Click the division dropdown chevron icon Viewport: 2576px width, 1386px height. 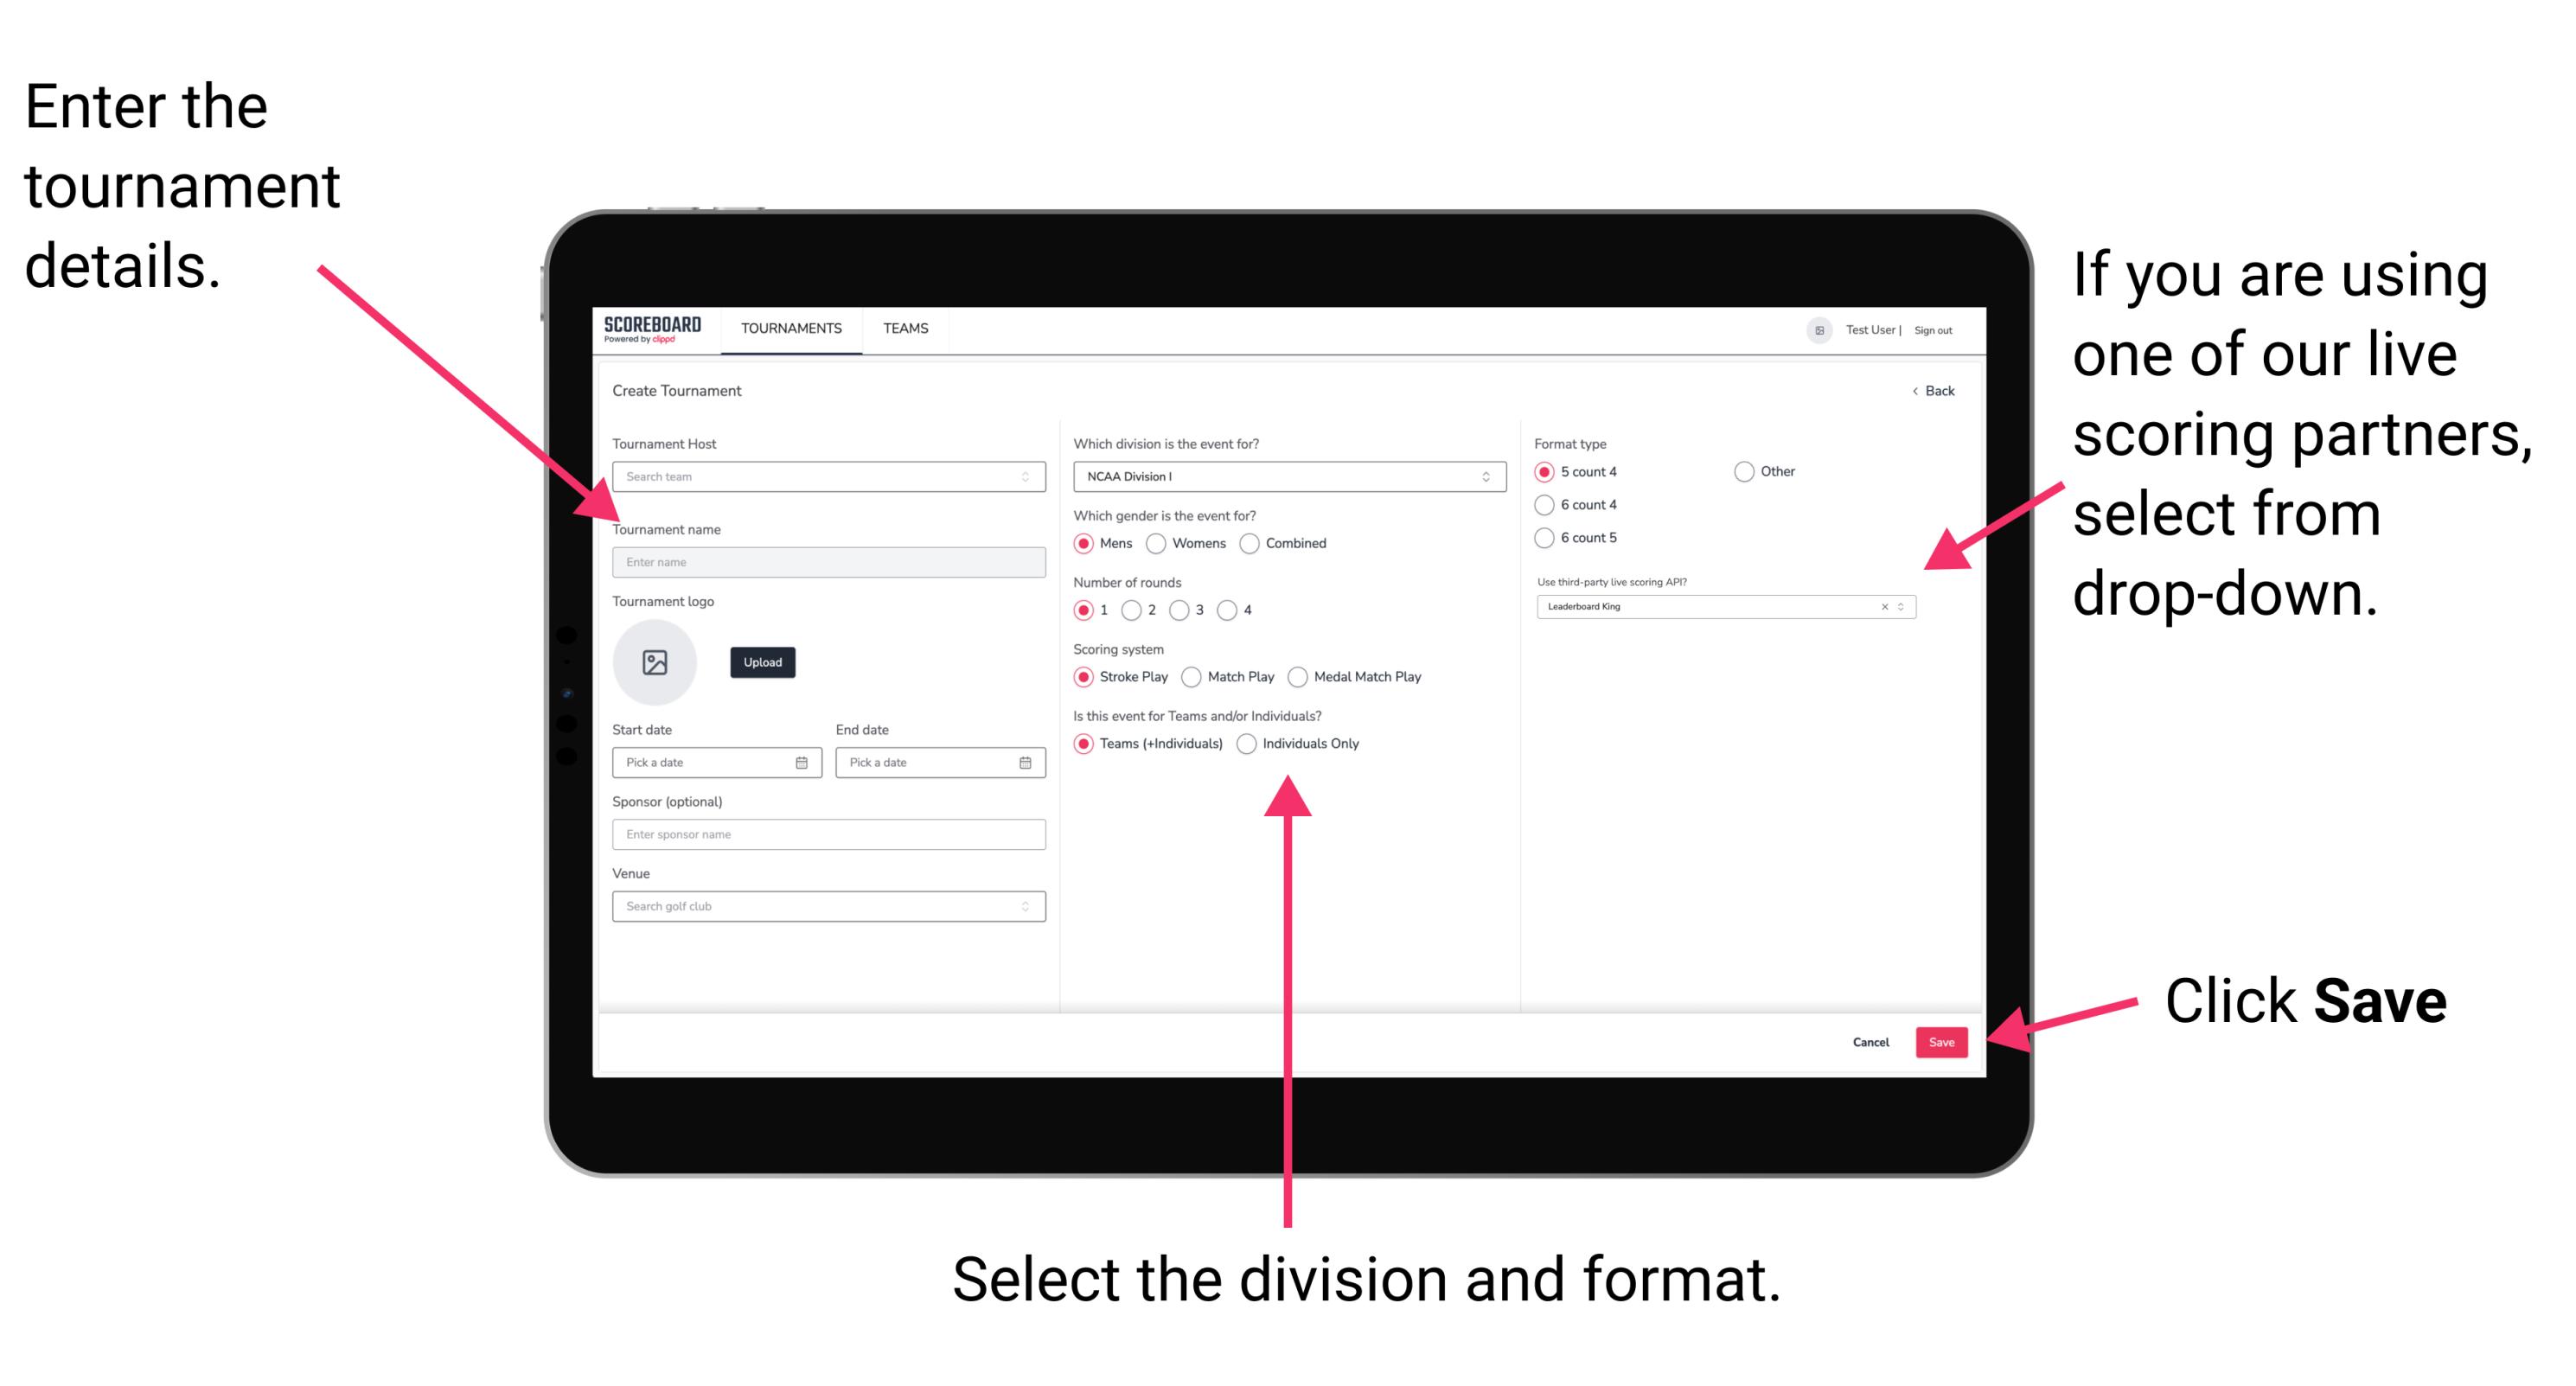(1486, 476)
